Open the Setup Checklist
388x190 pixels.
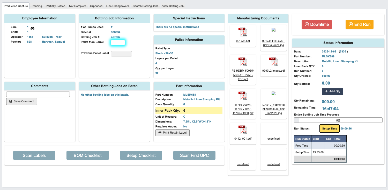pyautogui.click(x=141, y=155)
